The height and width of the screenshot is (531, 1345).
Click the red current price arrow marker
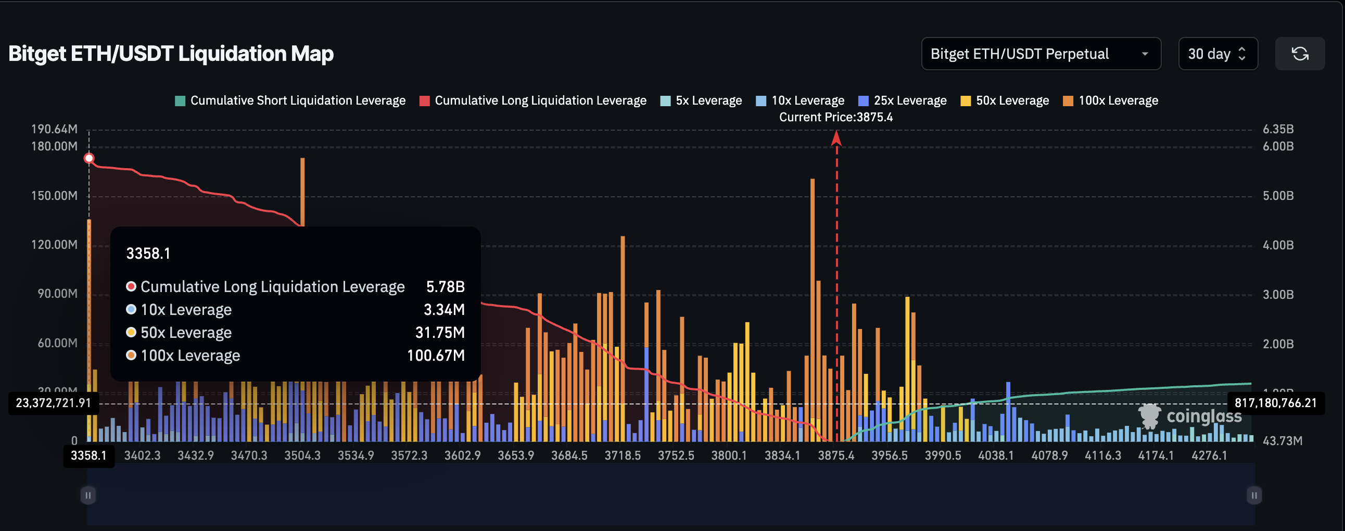(x=836, y=138)
